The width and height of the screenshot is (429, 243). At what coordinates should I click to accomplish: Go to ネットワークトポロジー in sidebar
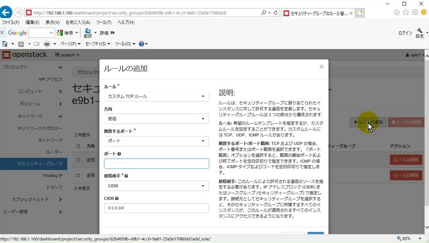40,128
